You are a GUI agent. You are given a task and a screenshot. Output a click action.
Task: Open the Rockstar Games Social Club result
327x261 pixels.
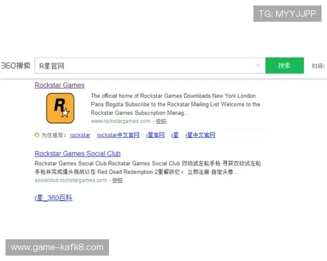pos(77,153)
